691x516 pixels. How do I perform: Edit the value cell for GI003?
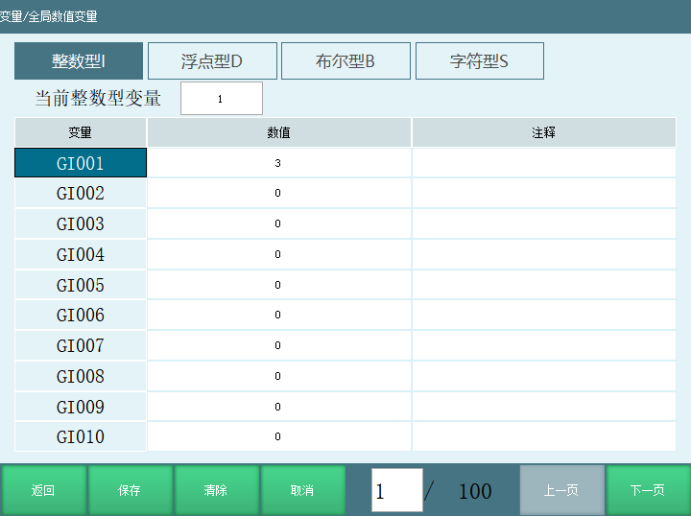click(x=278, y=224)
